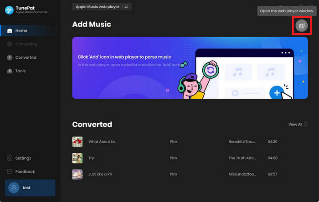Screen dimensions: 319x202
Task: Click Just Like a Pill thumbnail
Action: point(77,174)
